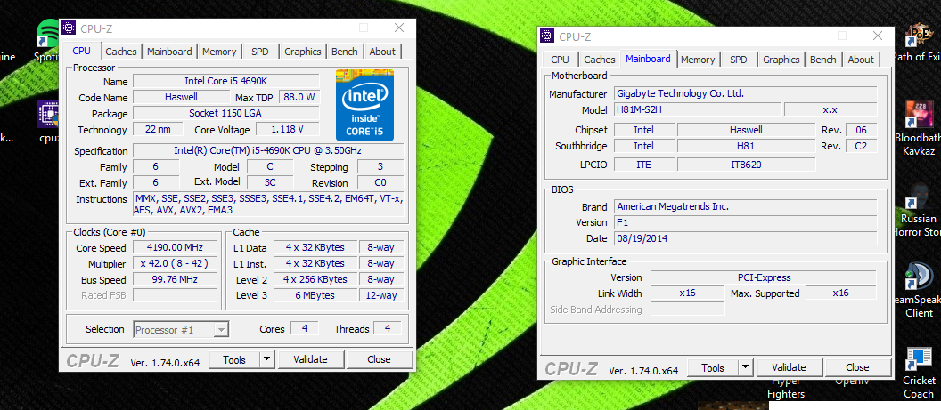The height and width of the screenshot is (410, 941).
Task: Open Caches tab in right CPU-Z window
Action: pos(600,60)
